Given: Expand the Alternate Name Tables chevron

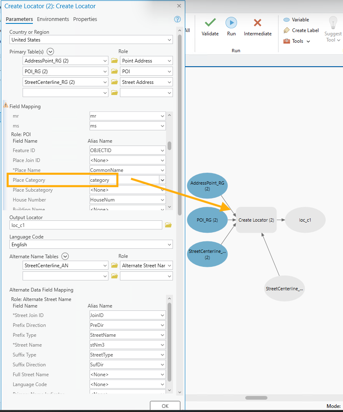Looking at the screenshot, I should tap(64, 256).
